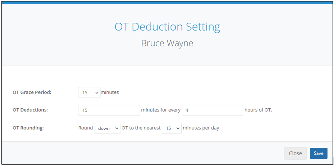Viewport: 334px width, 165px height.
Task: Open the OT Grace Period minutes dropdown
Action: click(x=89, y=92)
